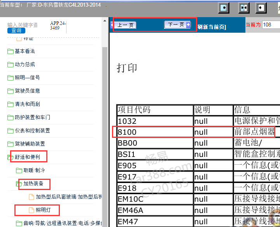280x227 pixels.
Task: Collapse the 加热装备 subfolder
Action: 33,183
